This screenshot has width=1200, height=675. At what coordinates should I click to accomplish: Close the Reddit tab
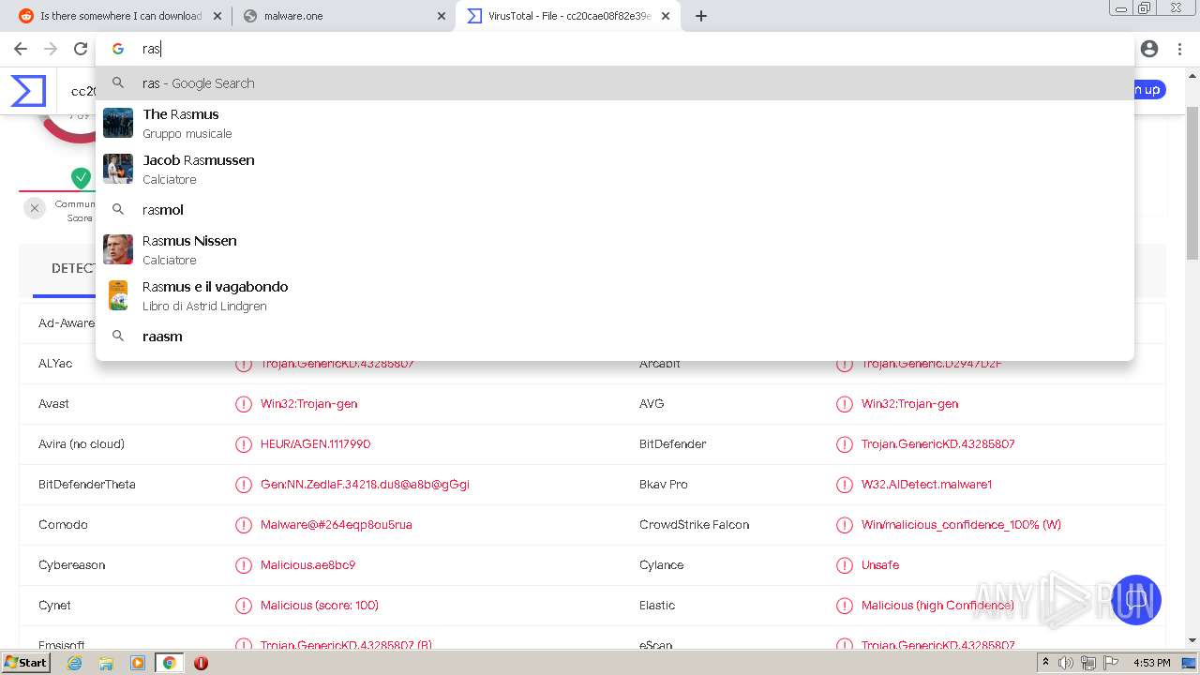coord(217,16)
